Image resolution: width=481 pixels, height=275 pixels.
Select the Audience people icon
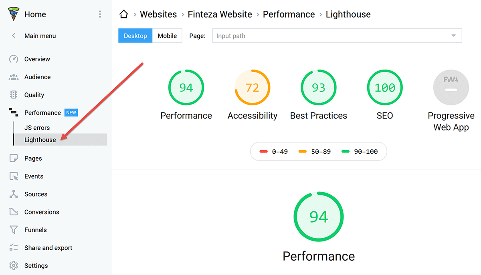coord(14,77)
